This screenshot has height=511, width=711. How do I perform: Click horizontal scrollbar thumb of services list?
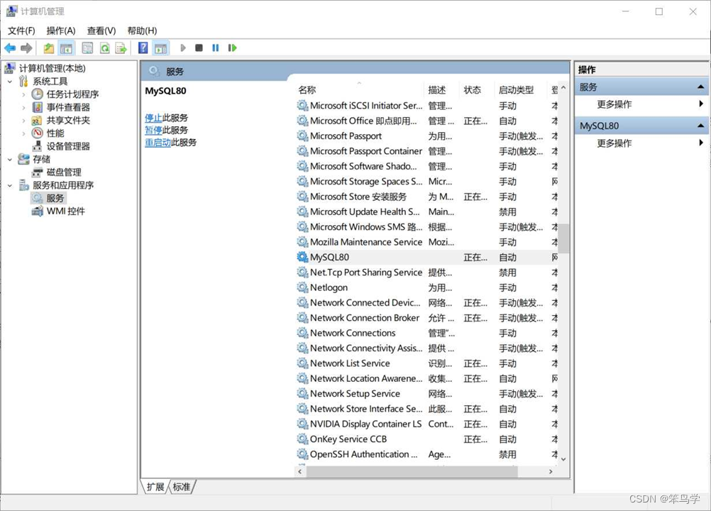pyautogui.click(x=412, y=471)
